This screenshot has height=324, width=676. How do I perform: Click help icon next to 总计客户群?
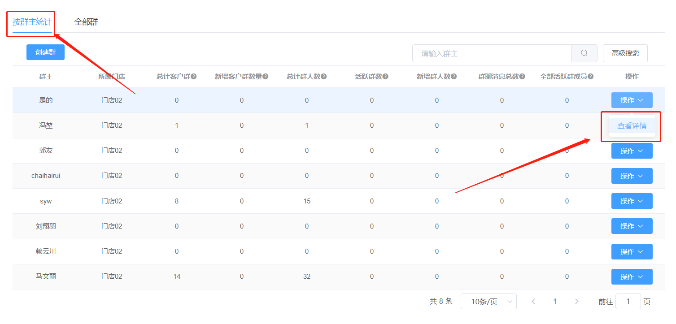194,77
